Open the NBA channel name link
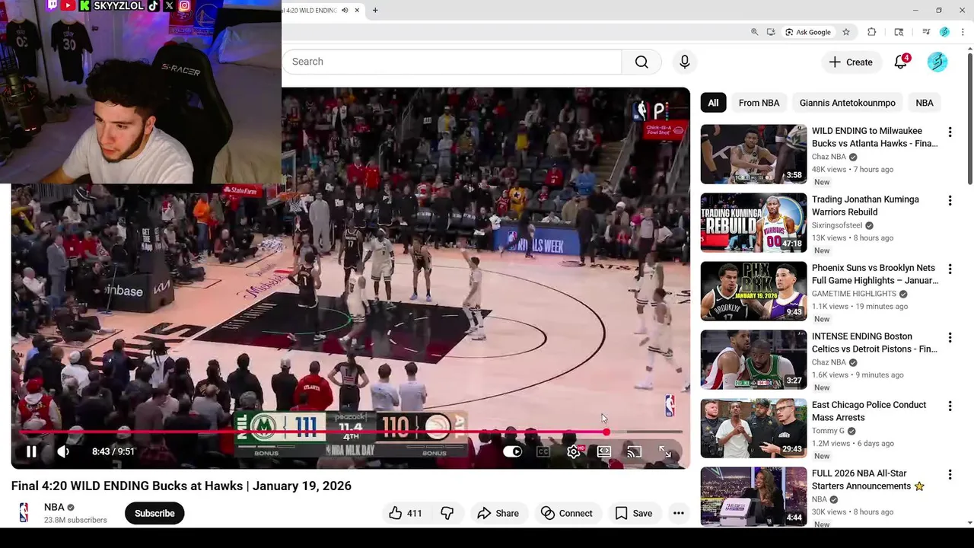Viewport: 974px width, 548px height. pos(54,507)
